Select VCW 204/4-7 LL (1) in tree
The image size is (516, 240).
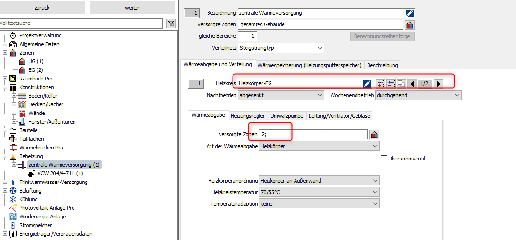[x=60, y=173]
